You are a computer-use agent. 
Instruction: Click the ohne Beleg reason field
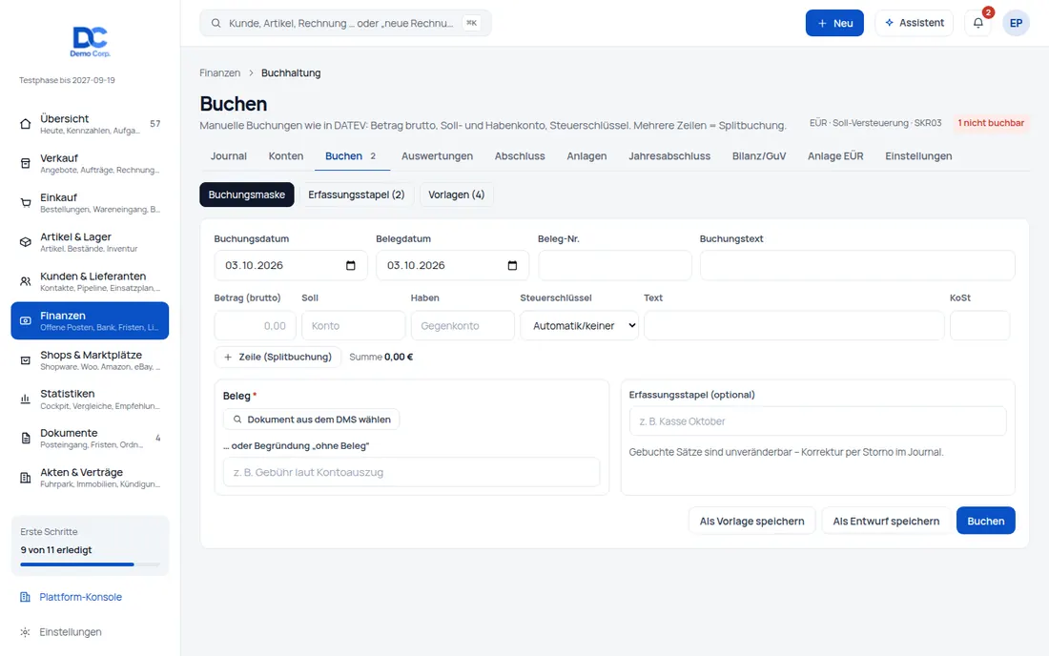click(411, 472)
